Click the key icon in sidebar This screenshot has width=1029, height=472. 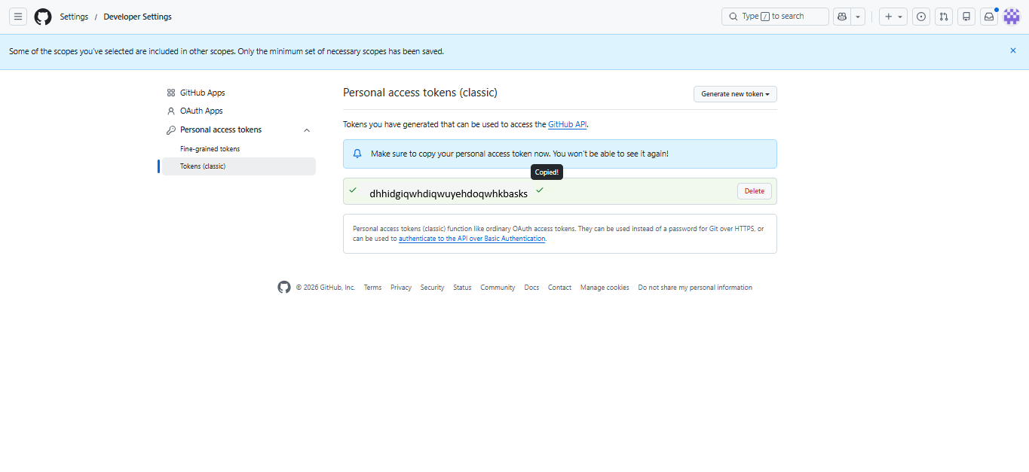click(x=171, y=129)
